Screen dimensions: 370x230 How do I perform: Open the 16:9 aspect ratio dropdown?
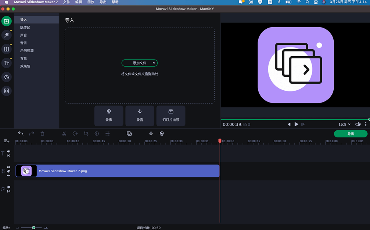click(344, 125)
